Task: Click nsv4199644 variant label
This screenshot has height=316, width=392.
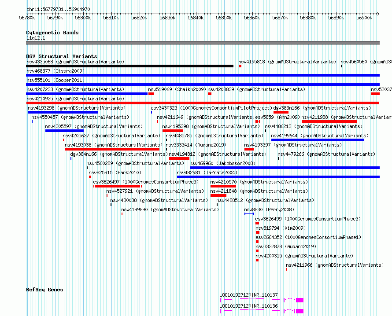Action: (x=320, y=136)
